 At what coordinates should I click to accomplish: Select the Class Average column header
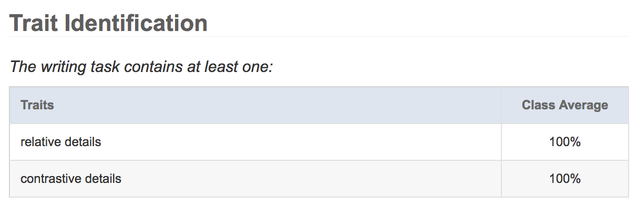click(x=565, y=105)
